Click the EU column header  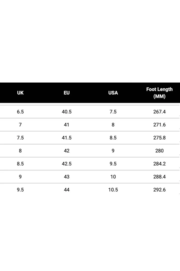pyautogui.click(x=67, y=93)
